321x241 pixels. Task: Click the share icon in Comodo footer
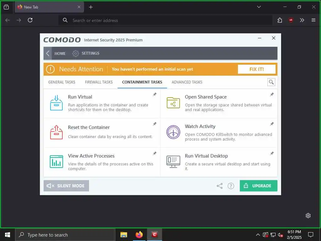point(219,186)
